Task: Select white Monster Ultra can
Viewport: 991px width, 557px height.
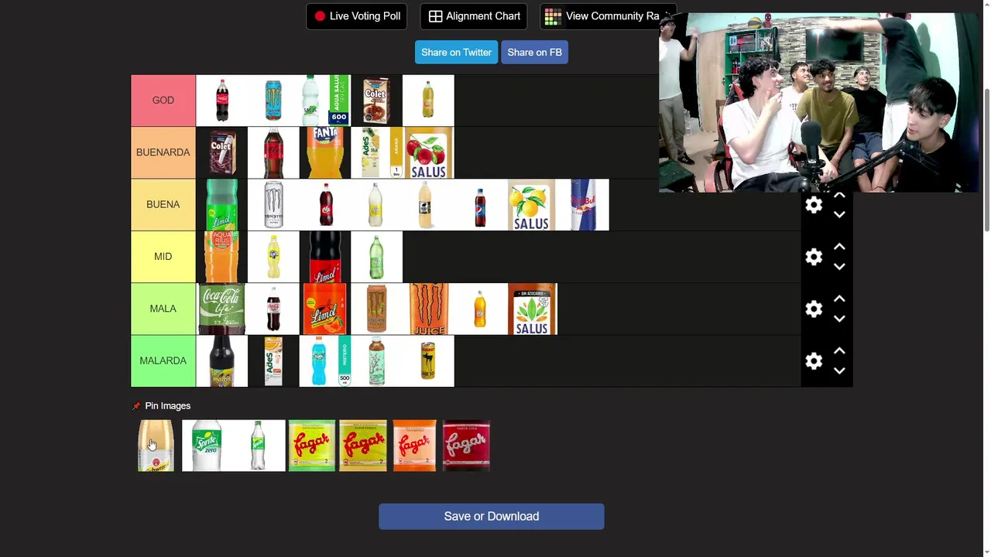Action: coord(273,204)
